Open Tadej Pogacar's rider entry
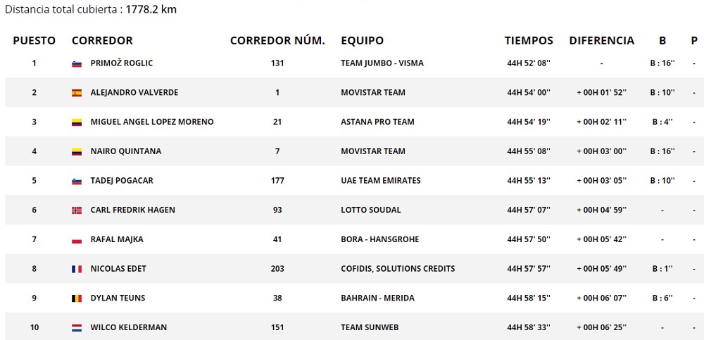The width and height of the screenshot is (704, 340). coord(122,181)
